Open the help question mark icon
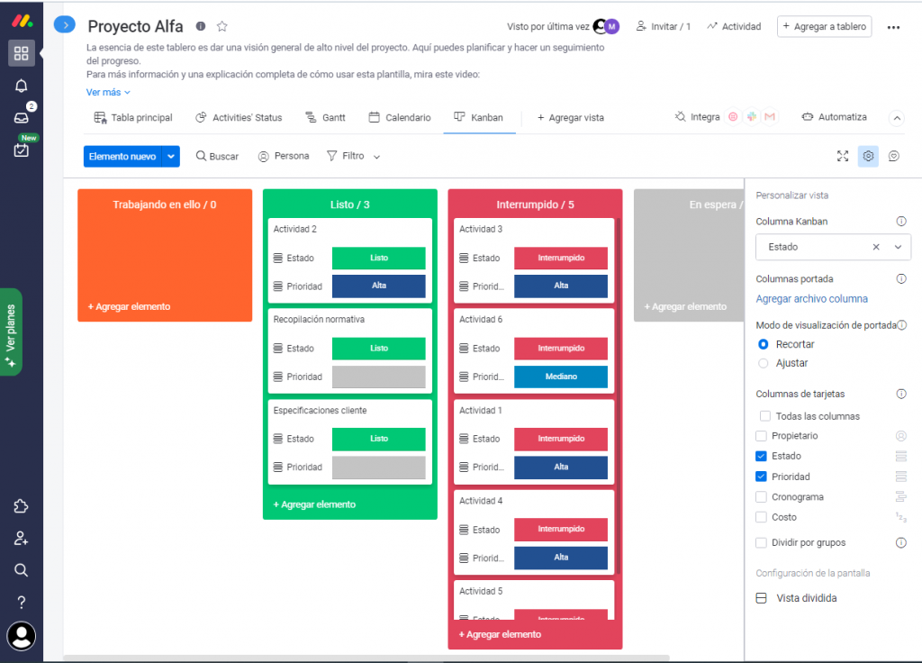Viewport: 922px width, 663px height. [22, 602]
